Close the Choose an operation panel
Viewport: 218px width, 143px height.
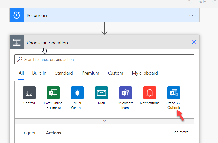pos(194,42)
